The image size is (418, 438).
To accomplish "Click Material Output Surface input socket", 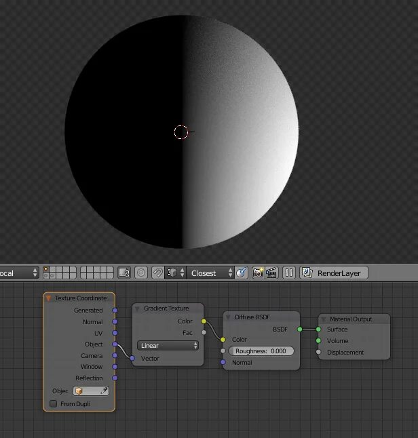I will pos(318,330).
